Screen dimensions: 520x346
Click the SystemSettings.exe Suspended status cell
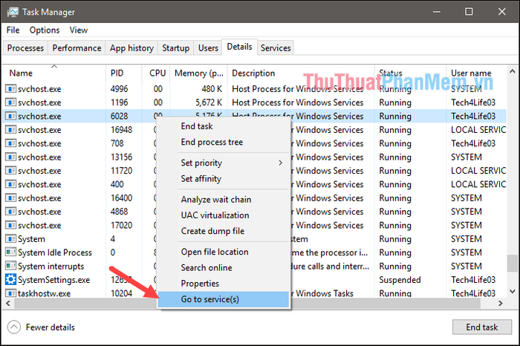coord(400,280)
